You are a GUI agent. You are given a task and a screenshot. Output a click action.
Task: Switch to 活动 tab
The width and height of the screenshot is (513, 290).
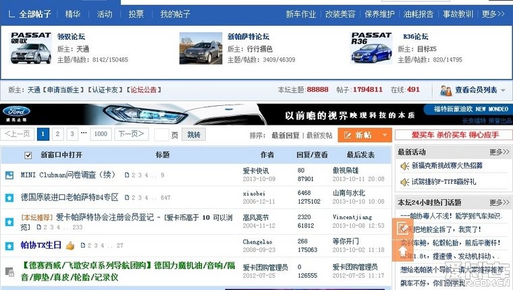point(105,14)
